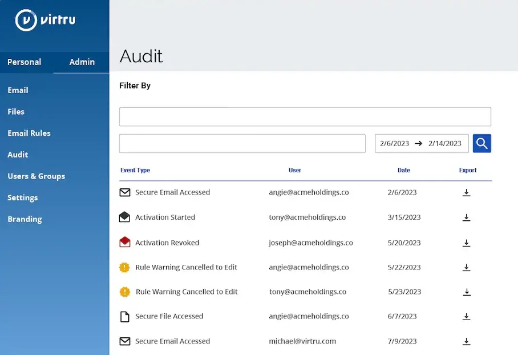Screen dimensions: 518x355
Task: Download export for Activation Started row
Action: (x=466, y=217)
